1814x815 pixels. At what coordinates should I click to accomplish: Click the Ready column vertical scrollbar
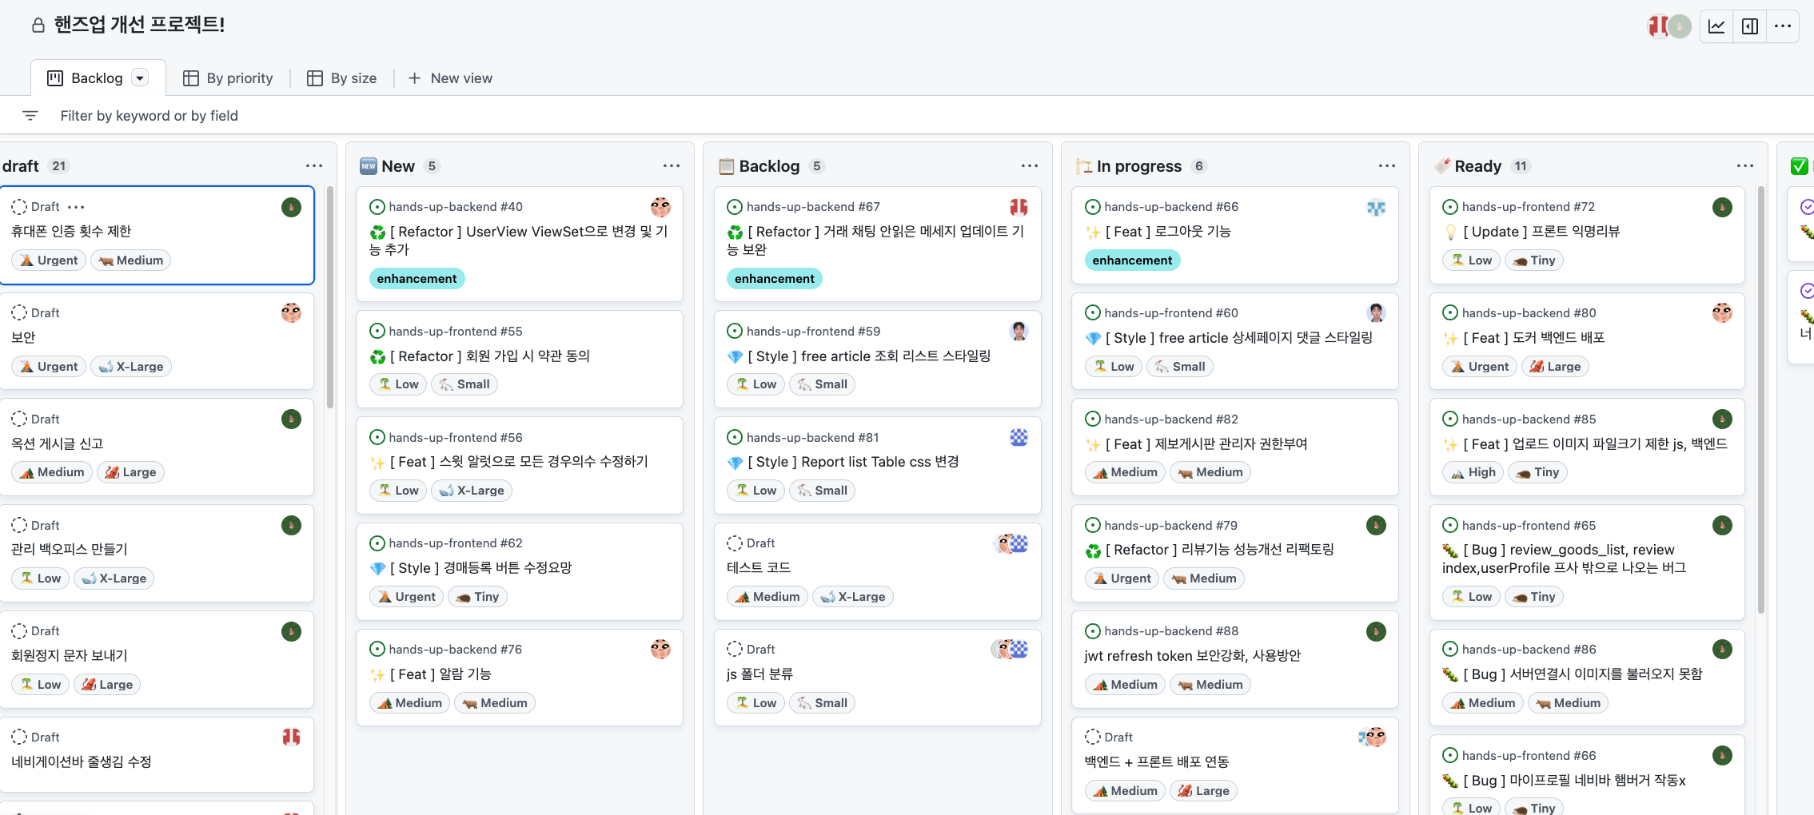pos(1760,400)
